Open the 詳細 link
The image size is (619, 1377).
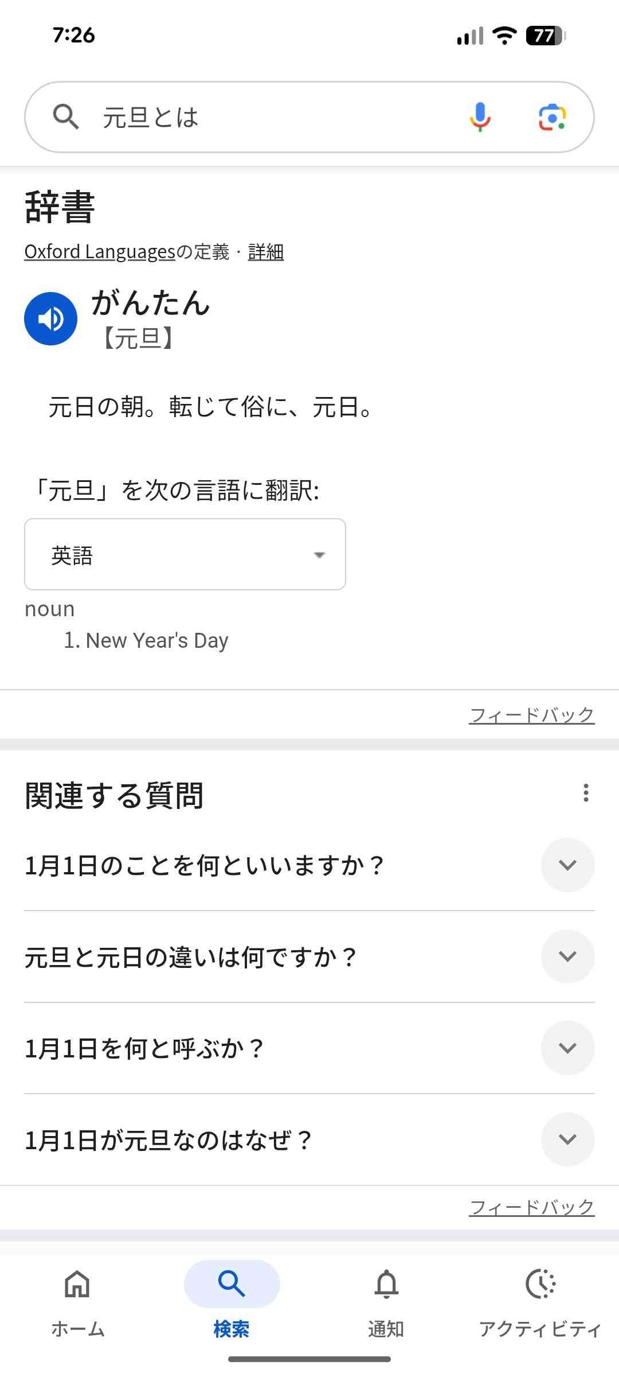point(266,252)
